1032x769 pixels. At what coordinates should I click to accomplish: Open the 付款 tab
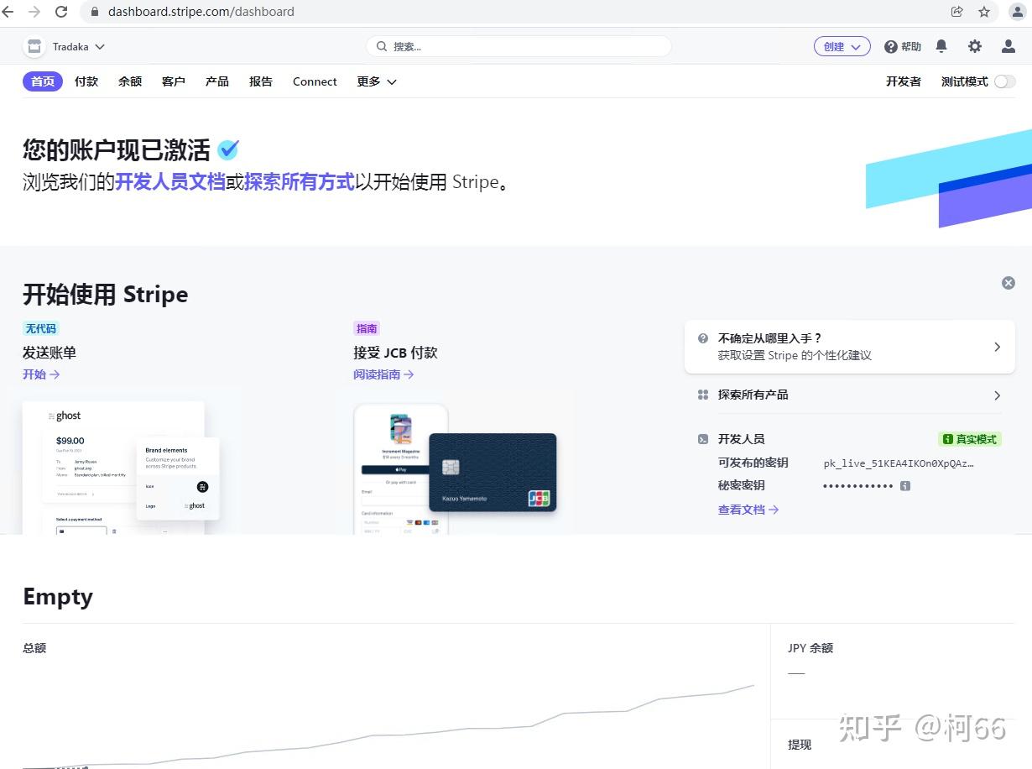86,81
